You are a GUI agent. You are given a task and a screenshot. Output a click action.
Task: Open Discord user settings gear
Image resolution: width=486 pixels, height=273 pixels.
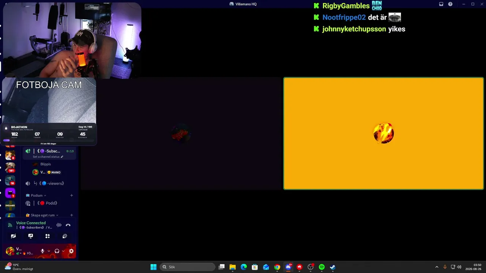71,251
